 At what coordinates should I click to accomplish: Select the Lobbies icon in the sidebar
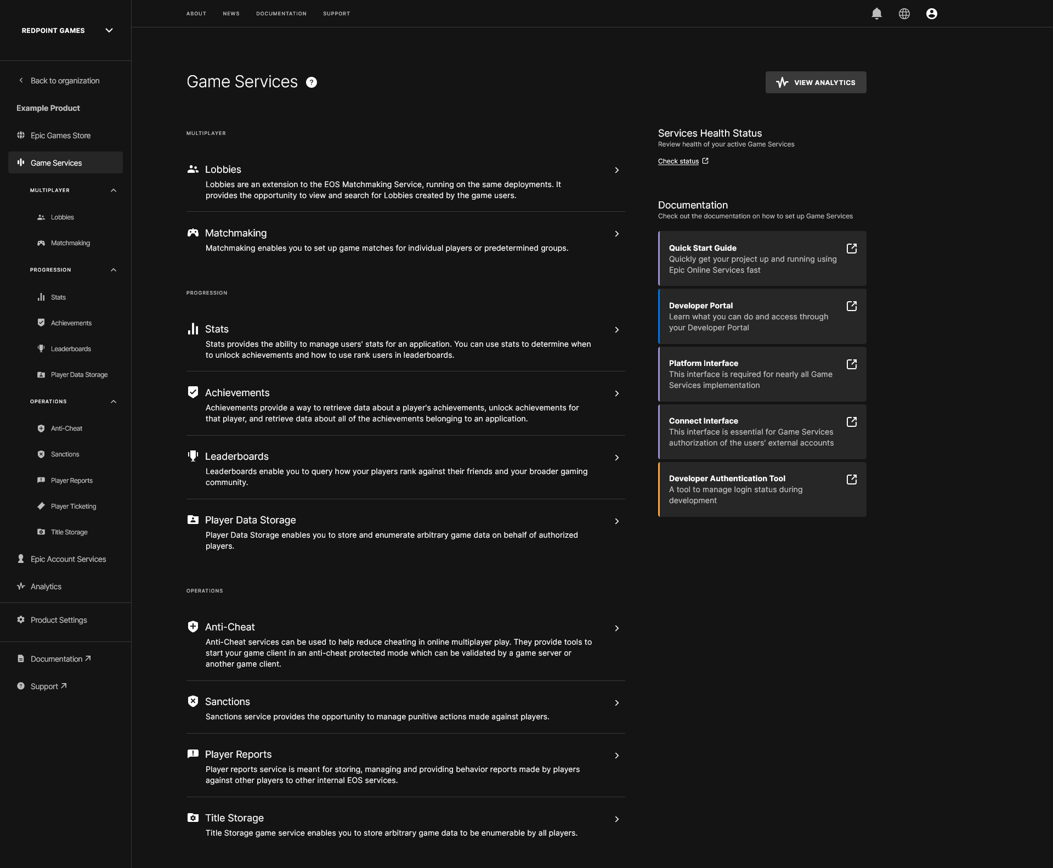pos(42,217)
